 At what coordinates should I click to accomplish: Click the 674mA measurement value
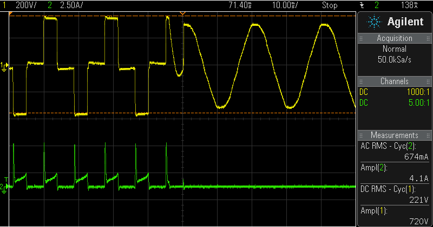point(416,157)
